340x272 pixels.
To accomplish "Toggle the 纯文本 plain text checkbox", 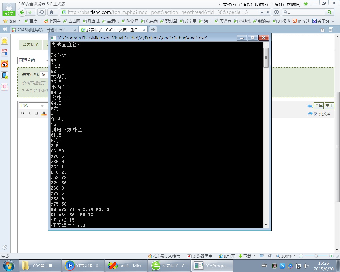I will tap(316, 114).
